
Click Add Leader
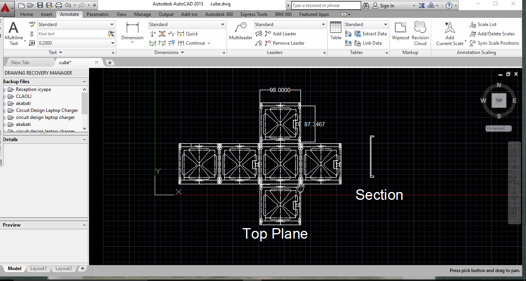pyautogui.click(x=281, y=34)
